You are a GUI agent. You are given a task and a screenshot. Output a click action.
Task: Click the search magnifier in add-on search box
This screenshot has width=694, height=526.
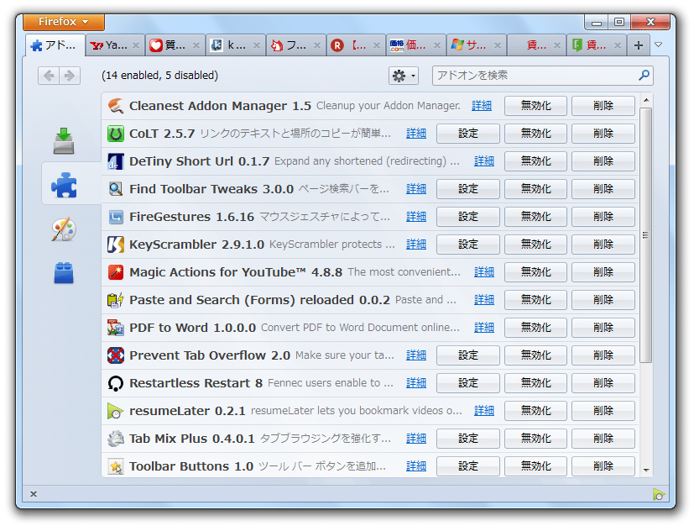[x=644, y=76]
